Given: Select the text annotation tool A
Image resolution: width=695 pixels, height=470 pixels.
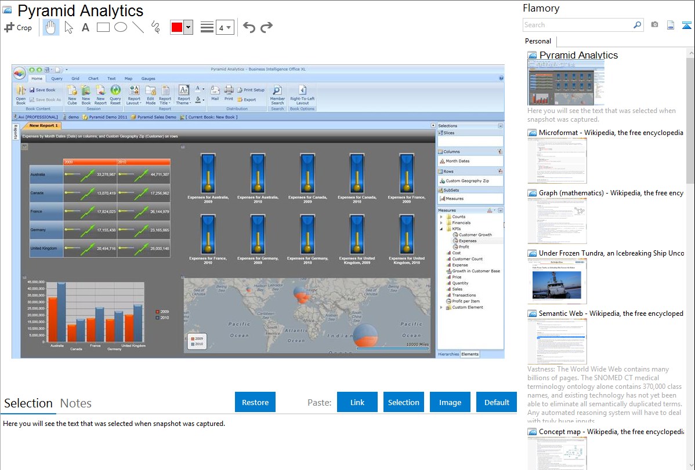Looking at the screenshot, I should (x=85, y=27).
